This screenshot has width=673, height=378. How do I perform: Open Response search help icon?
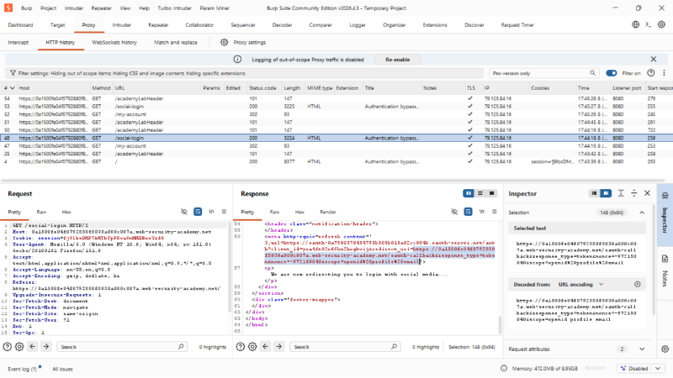(x=241, y=347)
